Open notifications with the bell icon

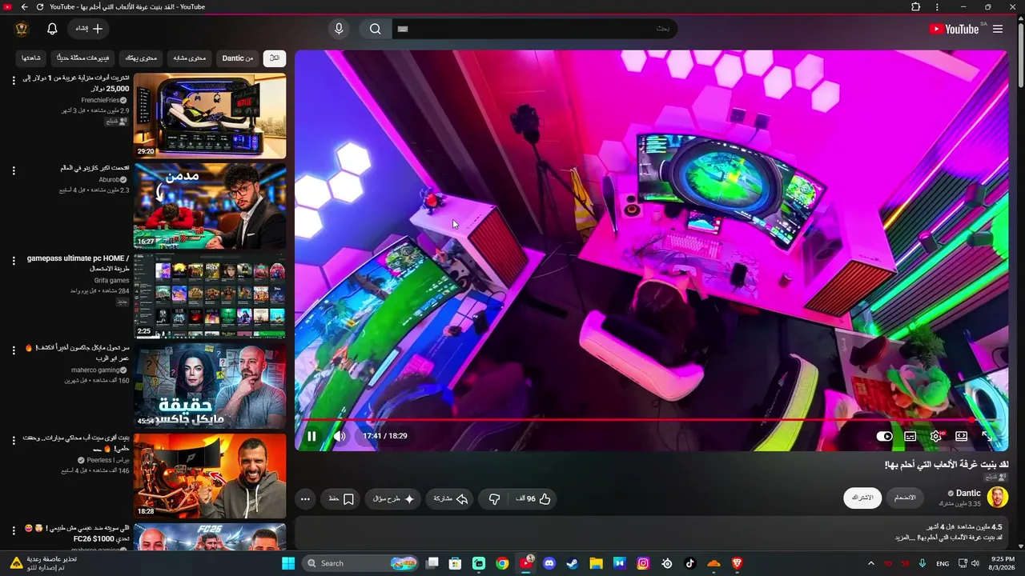click(x=52, y=29)
